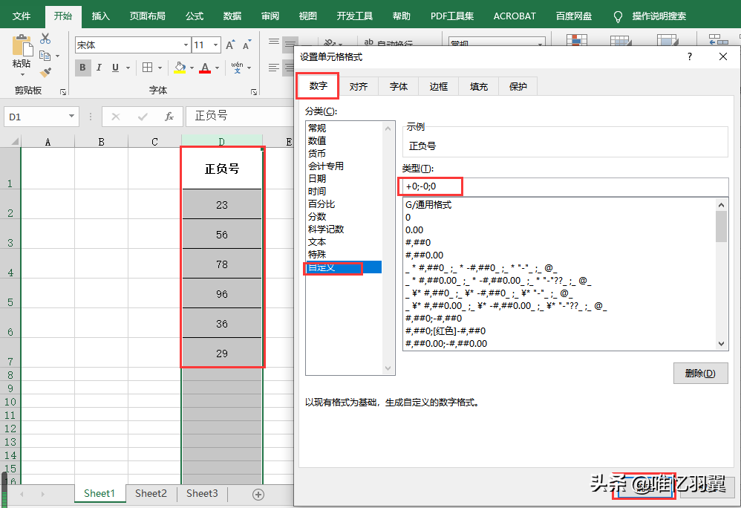Click formula bar confirm checkmark icon
Image resolution: width=741 pixels, height=508 pixels.
(143, 117)
